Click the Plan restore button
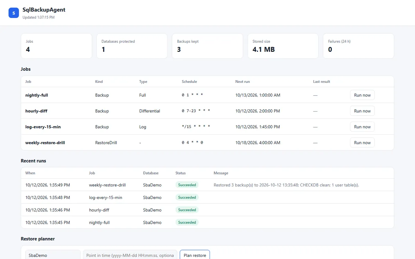 pyautogui.click(x=195, y=255)
